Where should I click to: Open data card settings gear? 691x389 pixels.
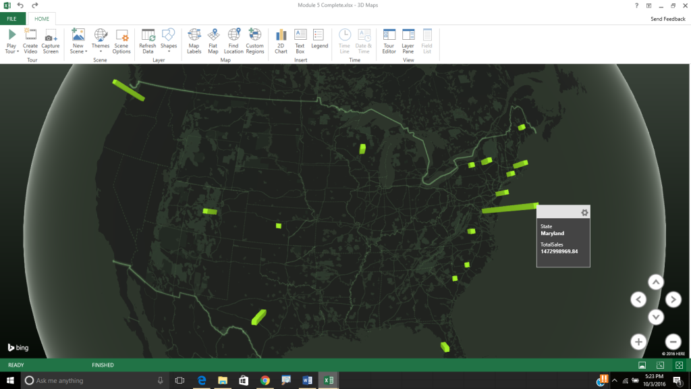coord(584,213)
